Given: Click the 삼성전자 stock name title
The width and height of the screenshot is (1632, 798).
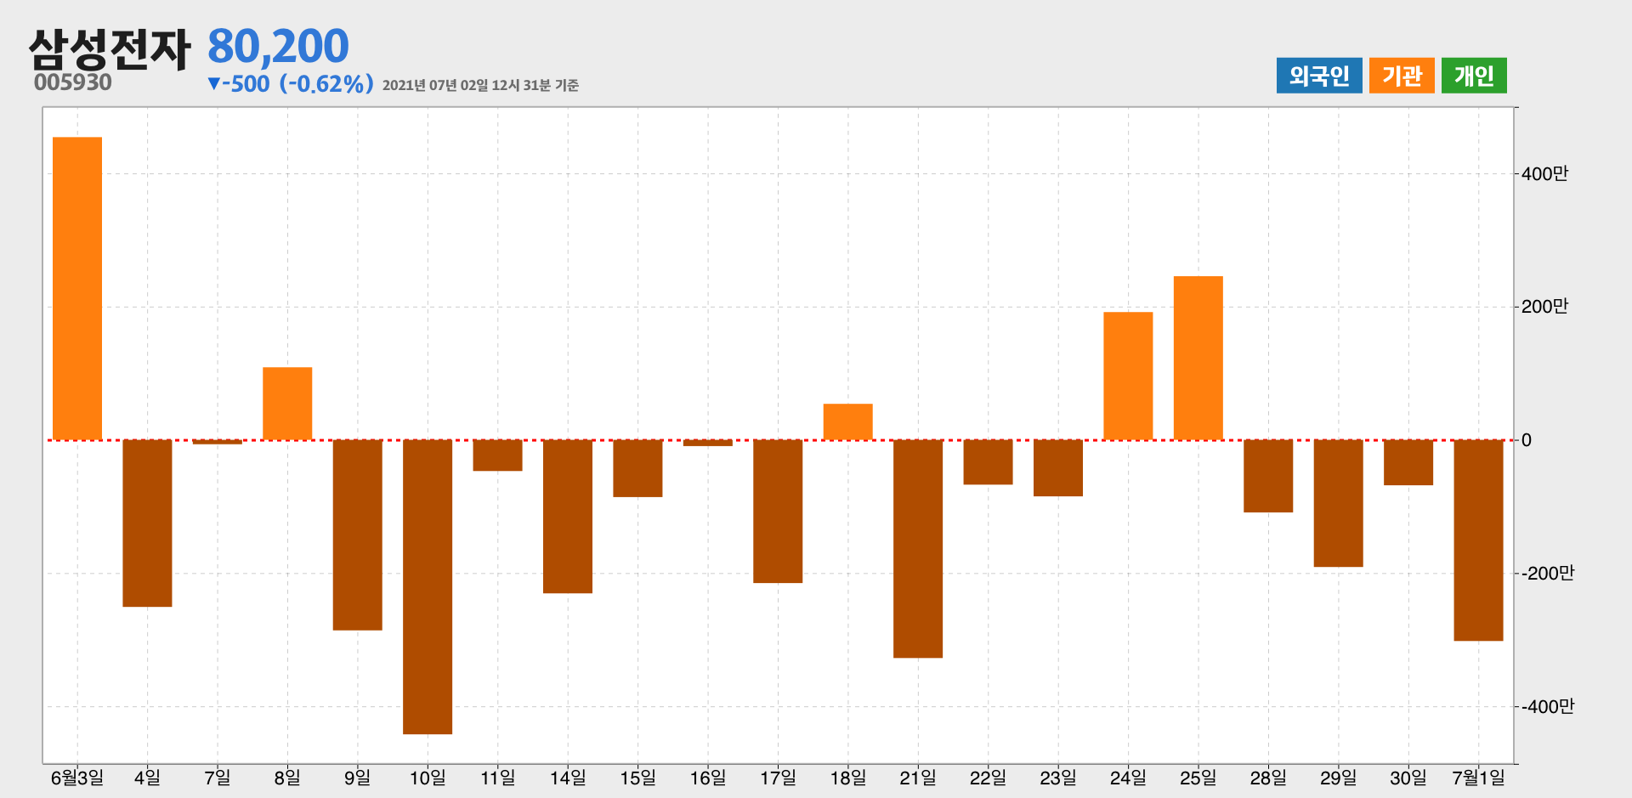Looking at the screenshot, I should [x=110, y=48].
